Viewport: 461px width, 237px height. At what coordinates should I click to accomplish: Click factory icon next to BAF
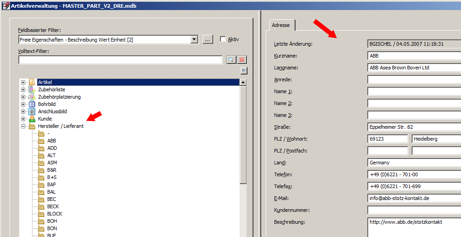pyautogui.click(x=41, y=185)
